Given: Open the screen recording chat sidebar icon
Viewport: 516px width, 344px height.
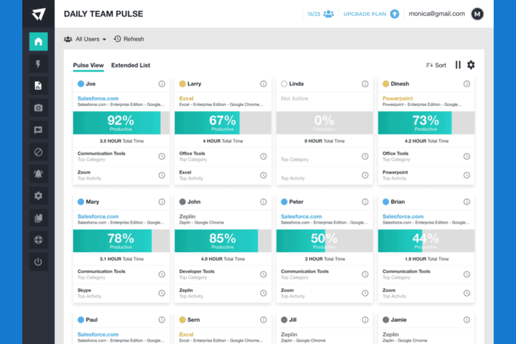Looking at the screenshot, I should tap(38, 130).
